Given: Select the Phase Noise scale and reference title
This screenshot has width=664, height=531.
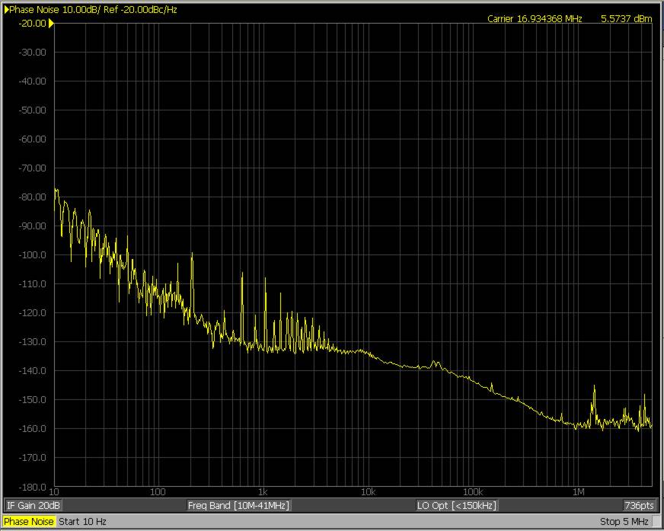Looking at the screenshot, I should pyautogui.click(x=94, y=10).
